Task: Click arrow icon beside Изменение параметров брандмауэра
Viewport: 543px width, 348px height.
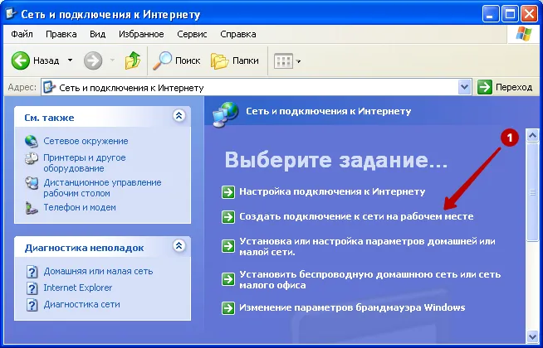Action: pos(227,308)
